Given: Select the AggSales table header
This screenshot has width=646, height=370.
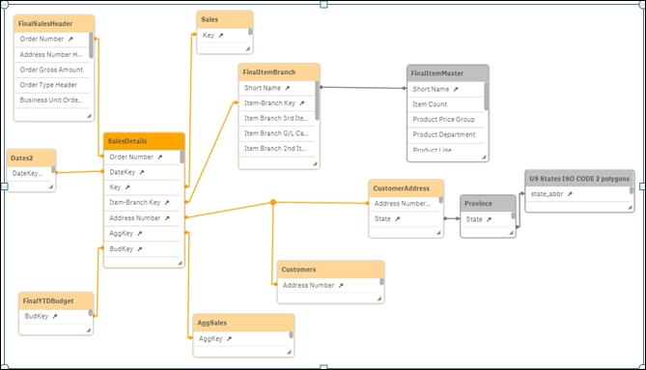Looking at the screenshot, I should [x=243, y=323].
